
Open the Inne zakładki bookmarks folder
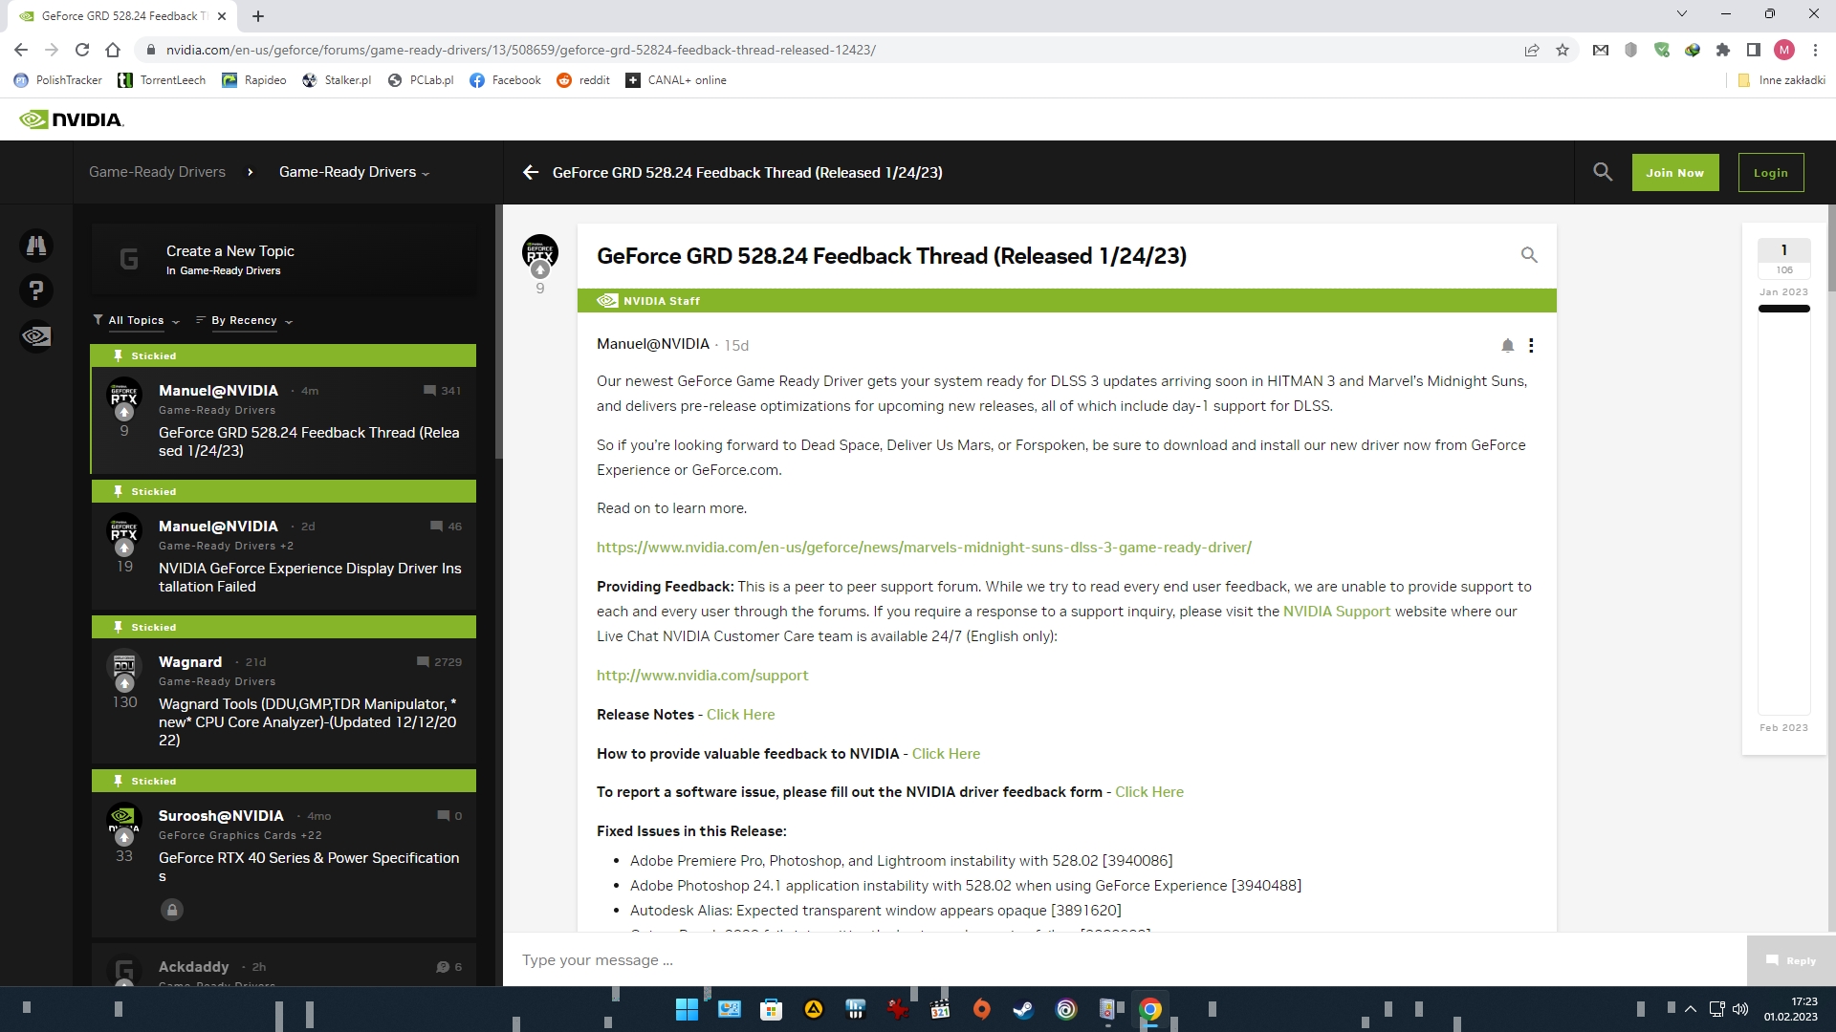[1781, 80]
